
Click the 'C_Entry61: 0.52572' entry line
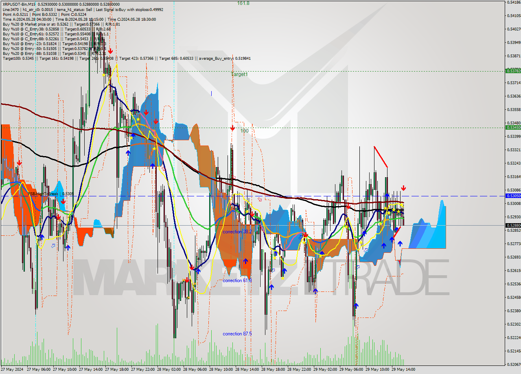(55, 34)
